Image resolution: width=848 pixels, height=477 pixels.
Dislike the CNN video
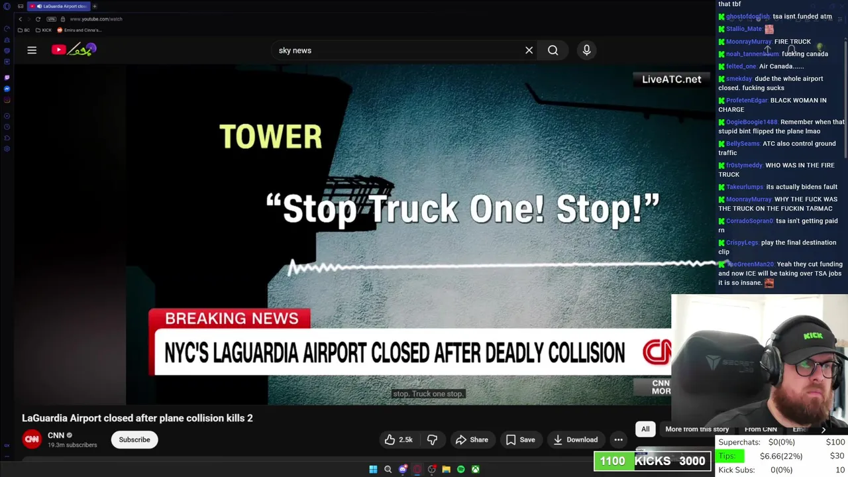tap(432, 439)
